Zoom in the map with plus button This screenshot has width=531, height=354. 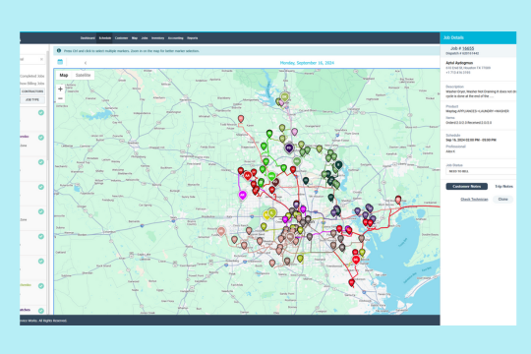tap(60, 89)
